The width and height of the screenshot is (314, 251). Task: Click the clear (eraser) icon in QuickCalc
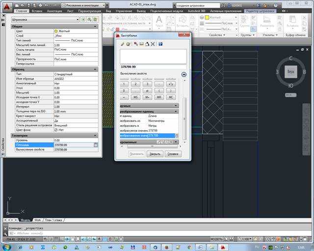tap(123, 44)
